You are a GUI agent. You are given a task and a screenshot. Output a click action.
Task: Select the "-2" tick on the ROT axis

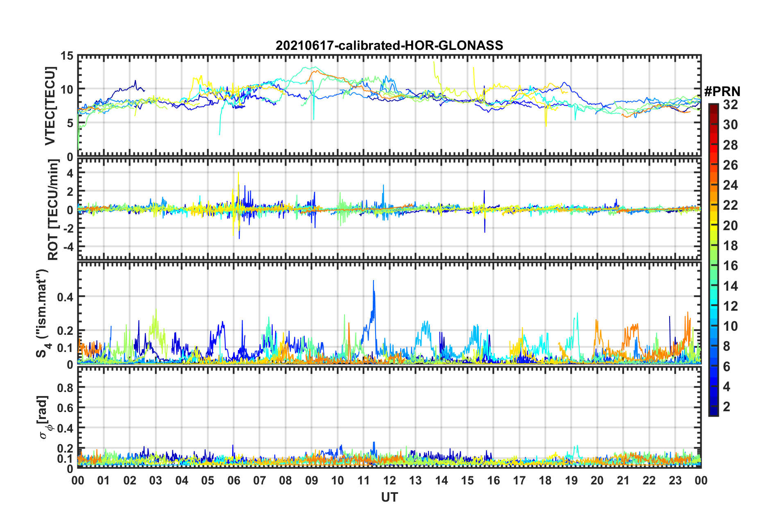pyautogui.click(x=68, y=228)
